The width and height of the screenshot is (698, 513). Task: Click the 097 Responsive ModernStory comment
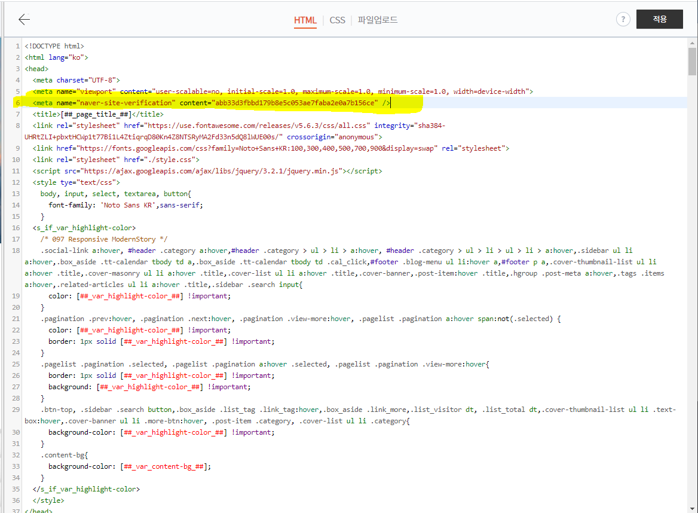pos(104,239)
